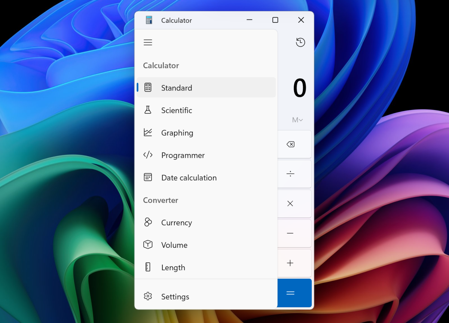This screenshot has width=449, height=323.
Task: Open Settings from the menu
Action: [x=206, y=296]
